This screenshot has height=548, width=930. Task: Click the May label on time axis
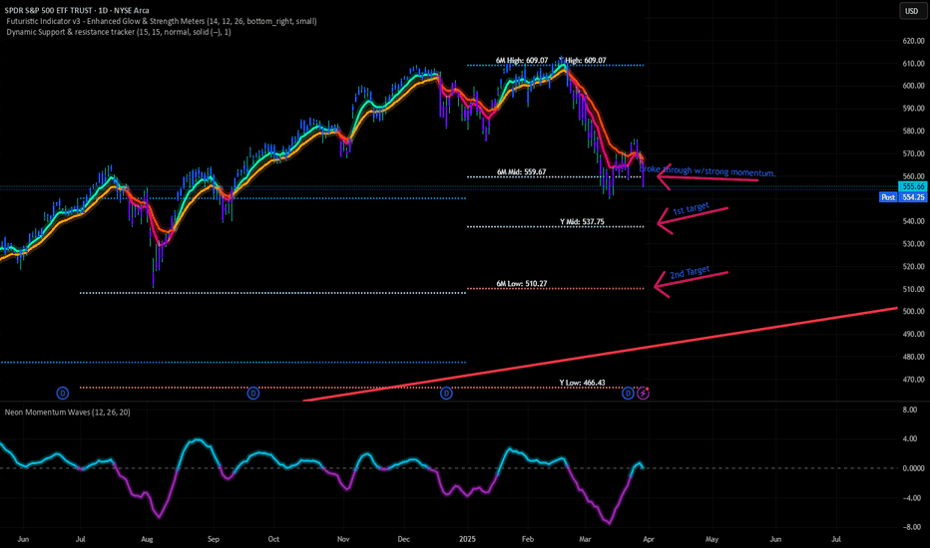point(711,539)
